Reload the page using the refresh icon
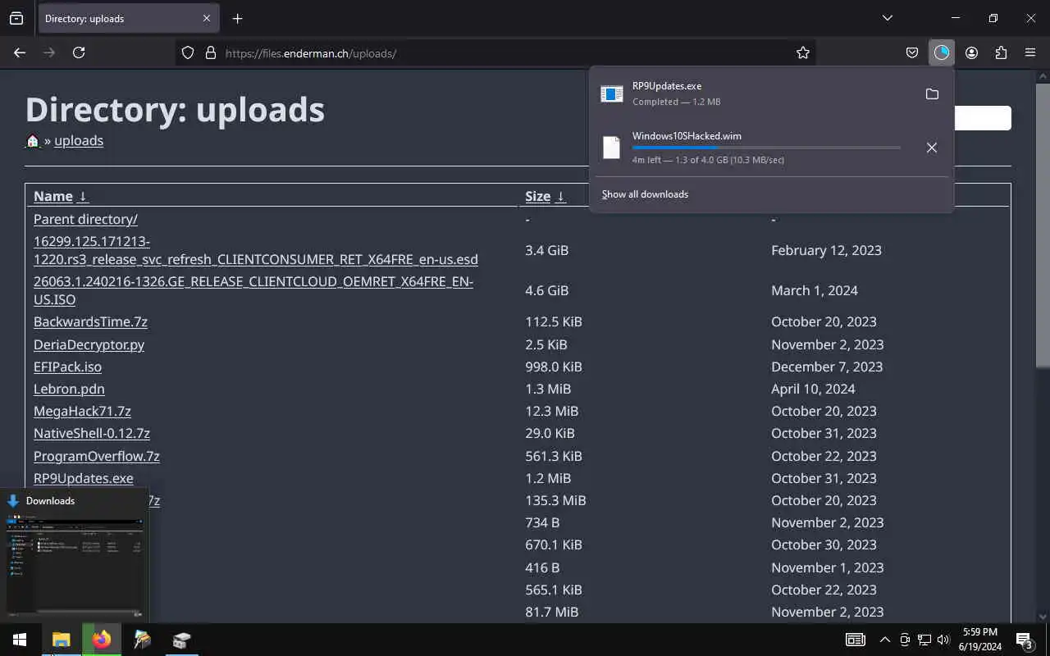 pyautogui.click(x=79, y=52)
